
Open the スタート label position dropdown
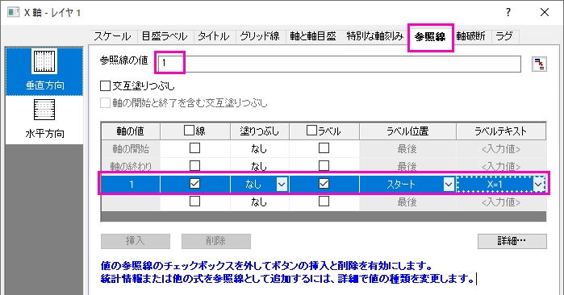point(448,185)
